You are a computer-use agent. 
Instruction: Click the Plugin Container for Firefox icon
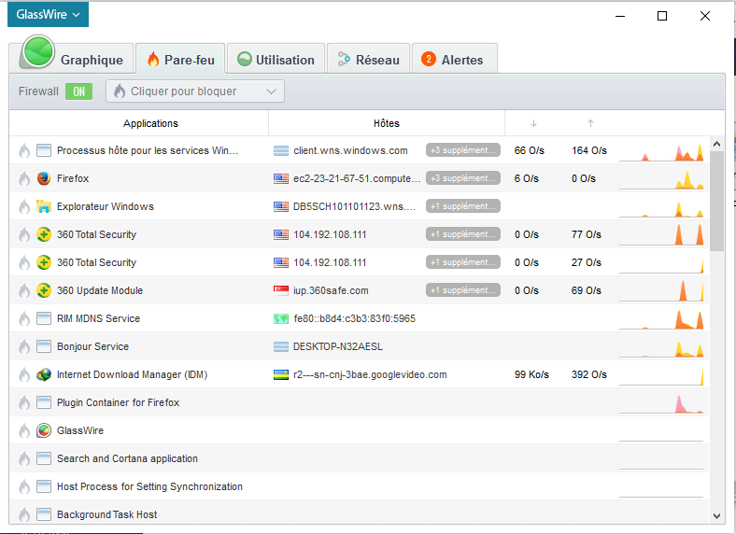44,402
